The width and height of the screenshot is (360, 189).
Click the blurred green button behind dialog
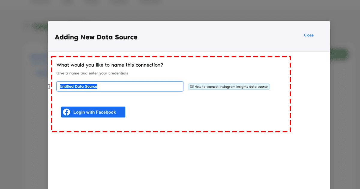(x=339, y=54)
